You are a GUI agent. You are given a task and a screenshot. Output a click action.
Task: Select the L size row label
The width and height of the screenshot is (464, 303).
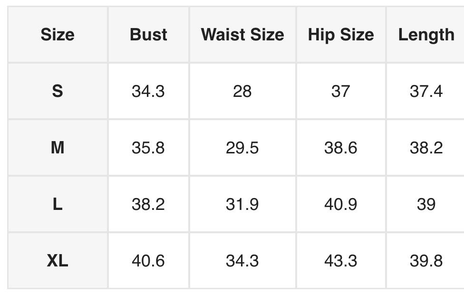click(x=58, y=204)
